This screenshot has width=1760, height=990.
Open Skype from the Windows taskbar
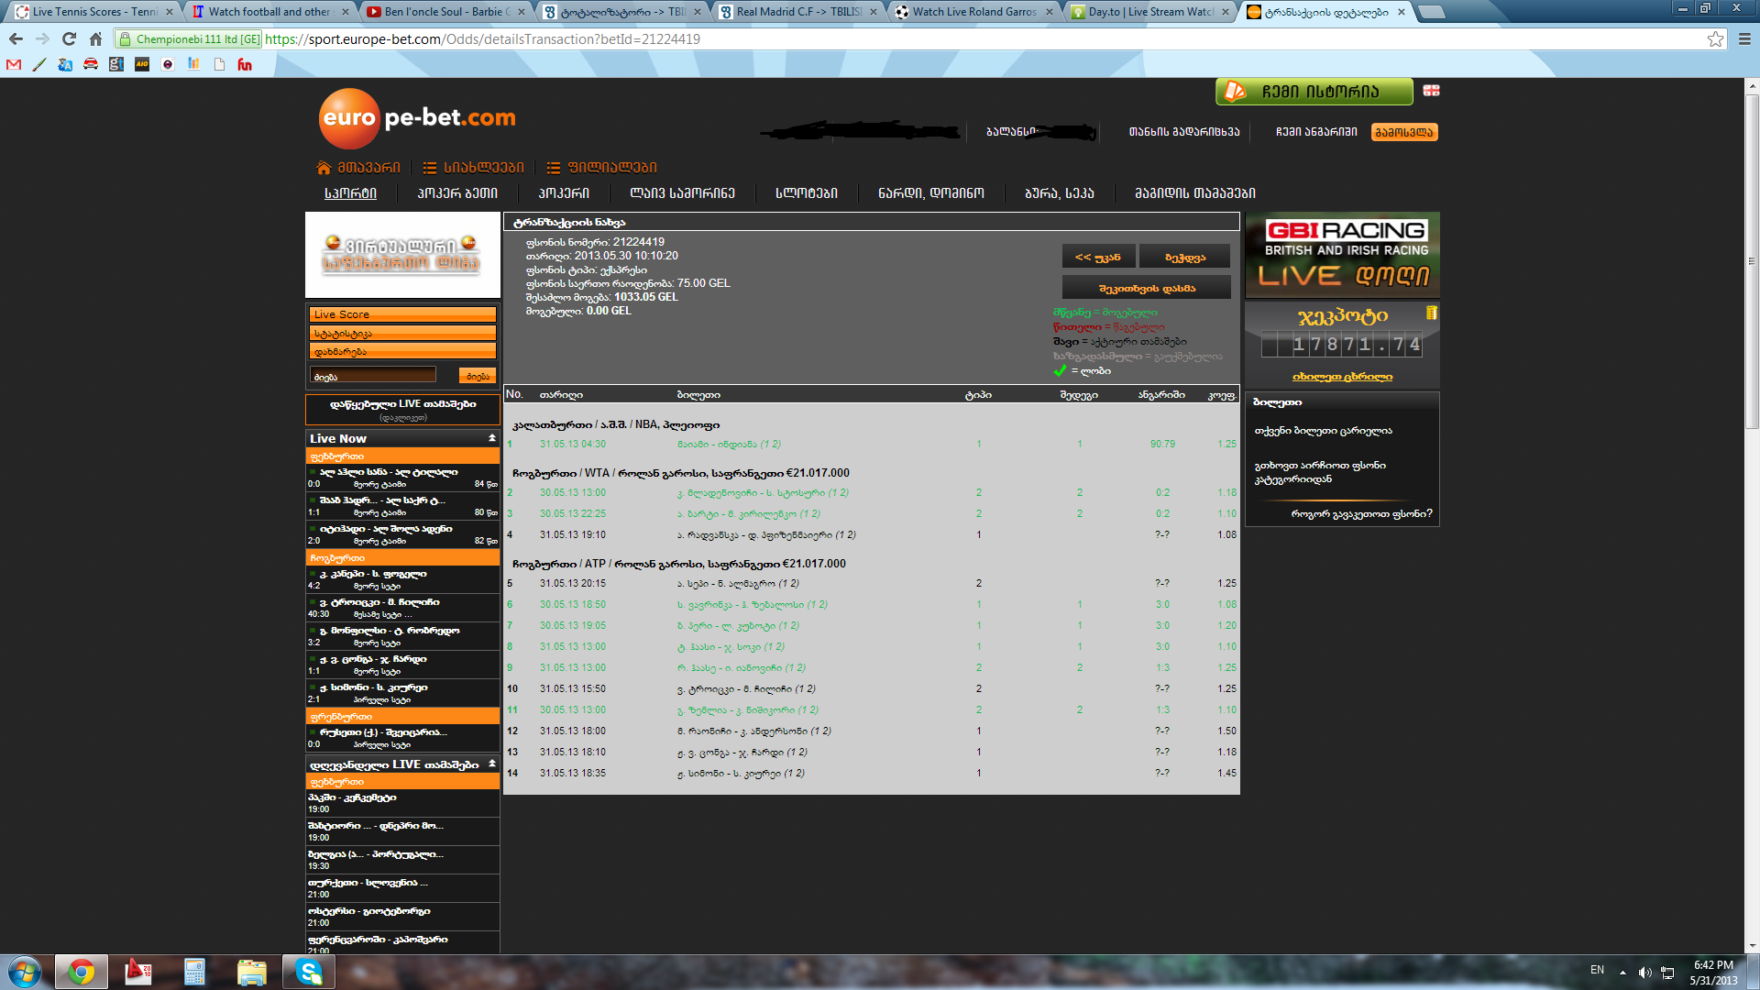[308, 972]
